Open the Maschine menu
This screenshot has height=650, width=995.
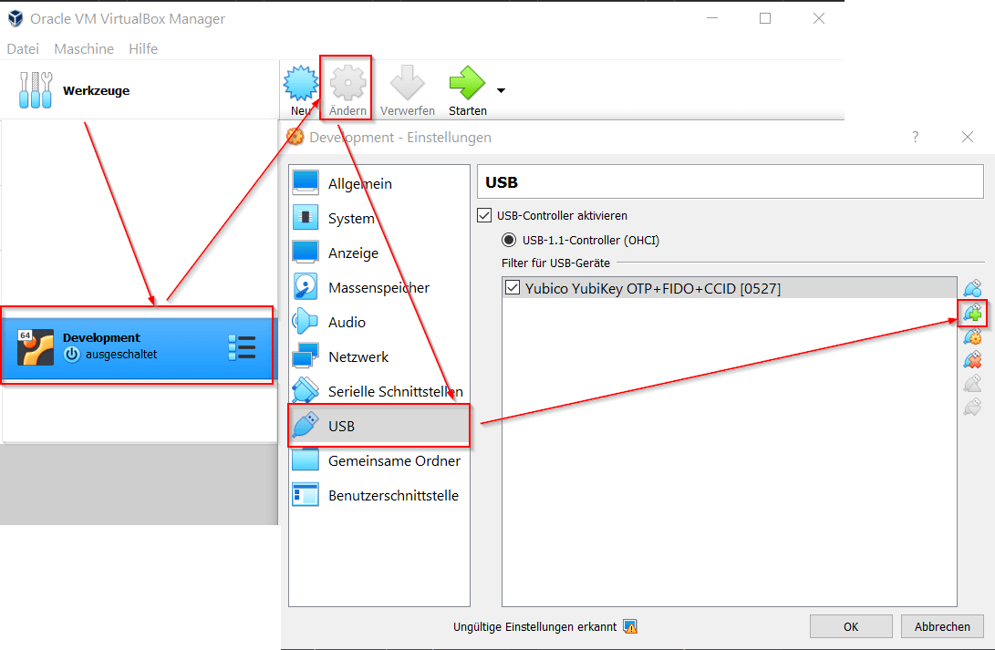point(84,49)
